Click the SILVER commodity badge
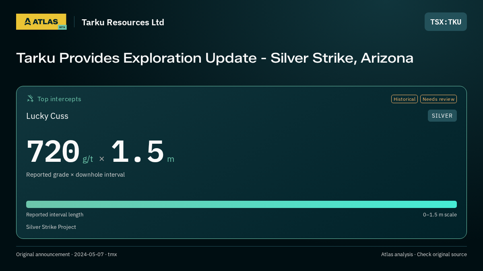The width and height of the screenshot is (483, 271). tap(442, 116)
